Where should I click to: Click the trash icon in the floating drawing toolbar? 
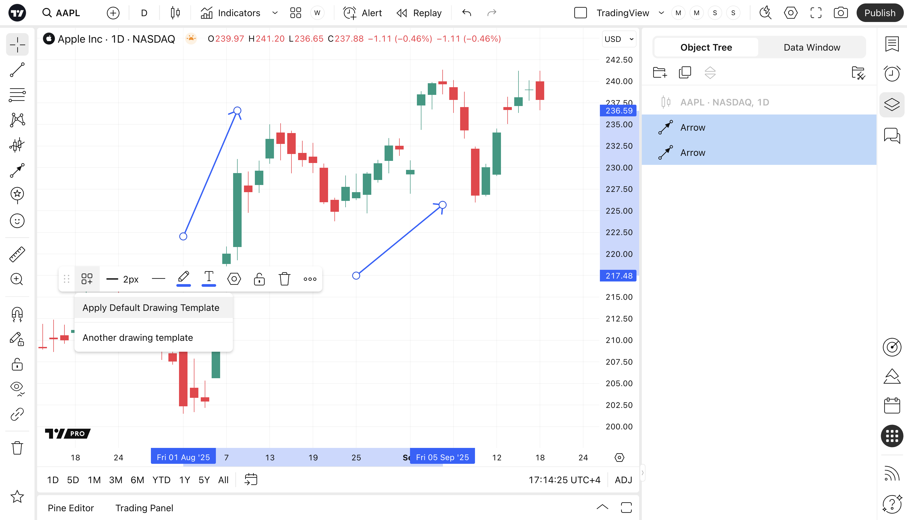tap(285, 279)
